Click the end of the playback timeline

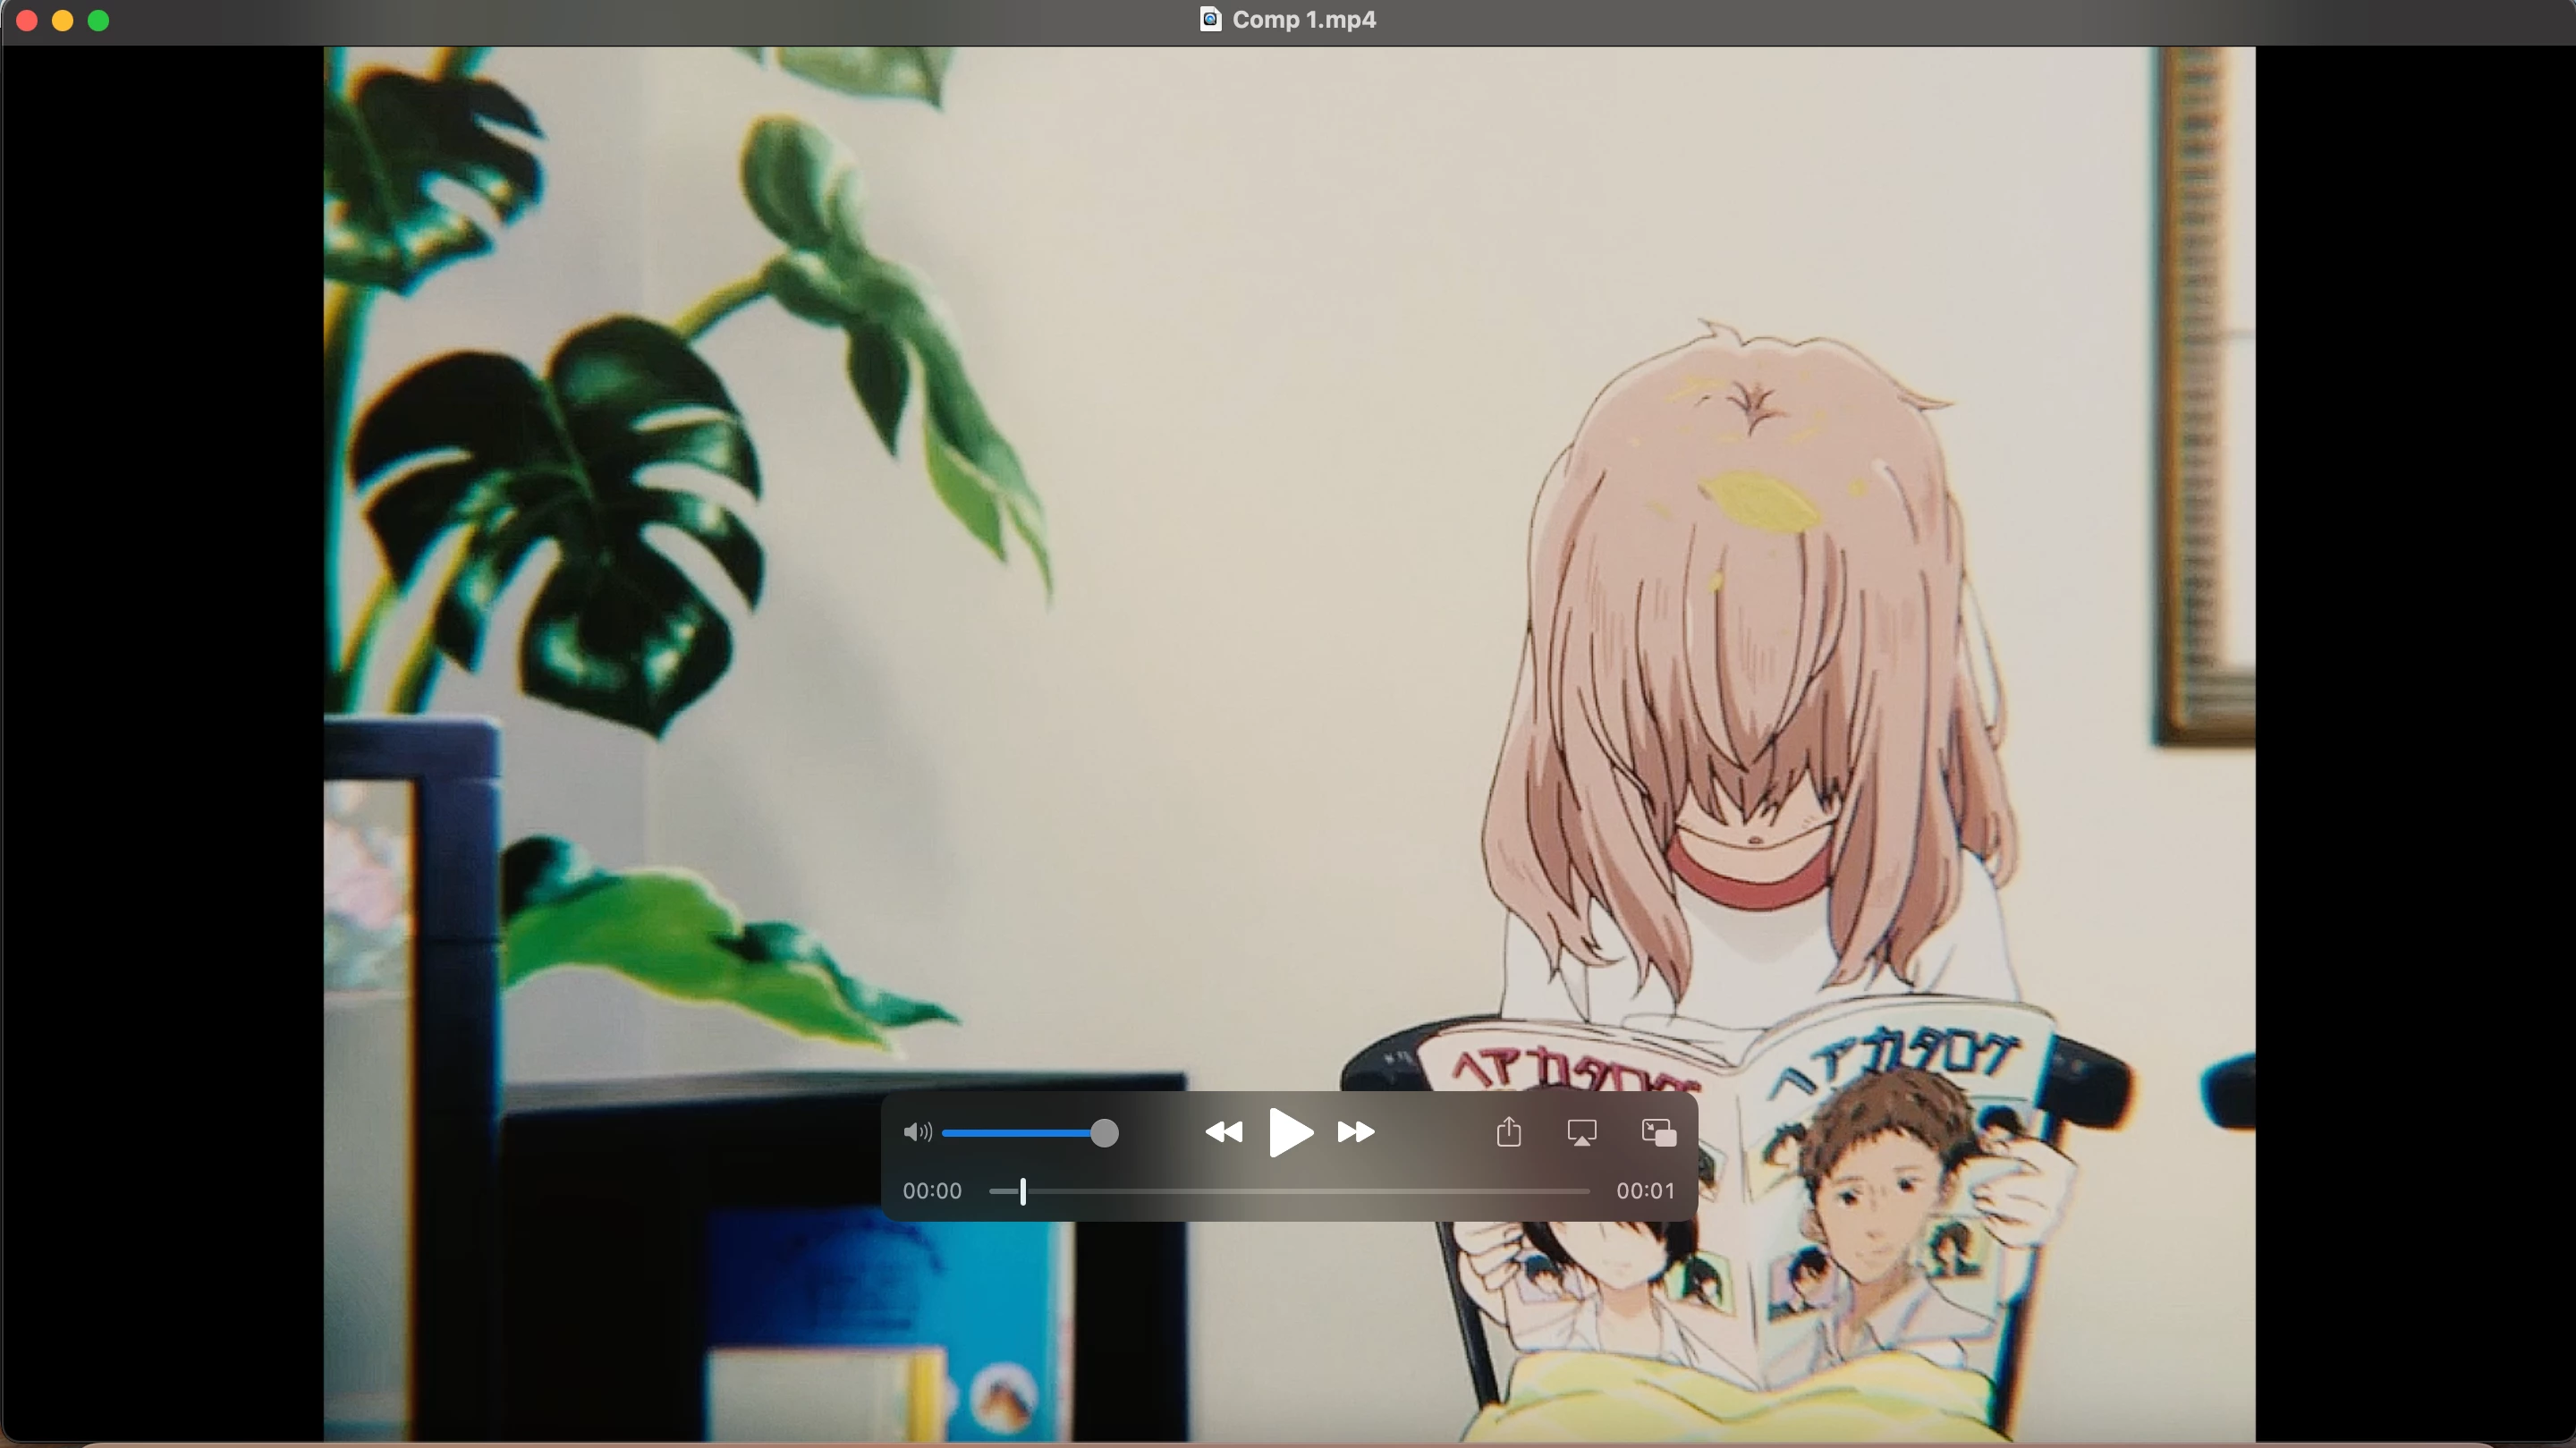coord(1587,1191)
